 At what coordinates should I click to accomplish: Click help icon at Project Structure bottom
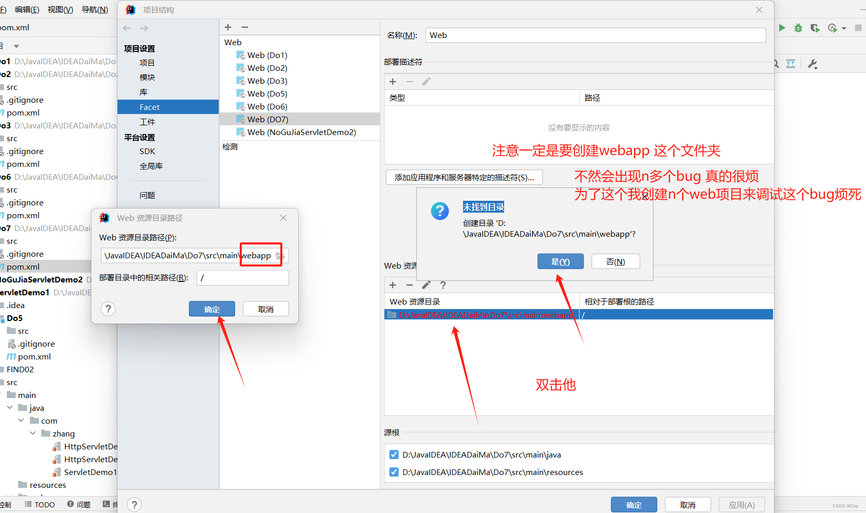[134, 505]
